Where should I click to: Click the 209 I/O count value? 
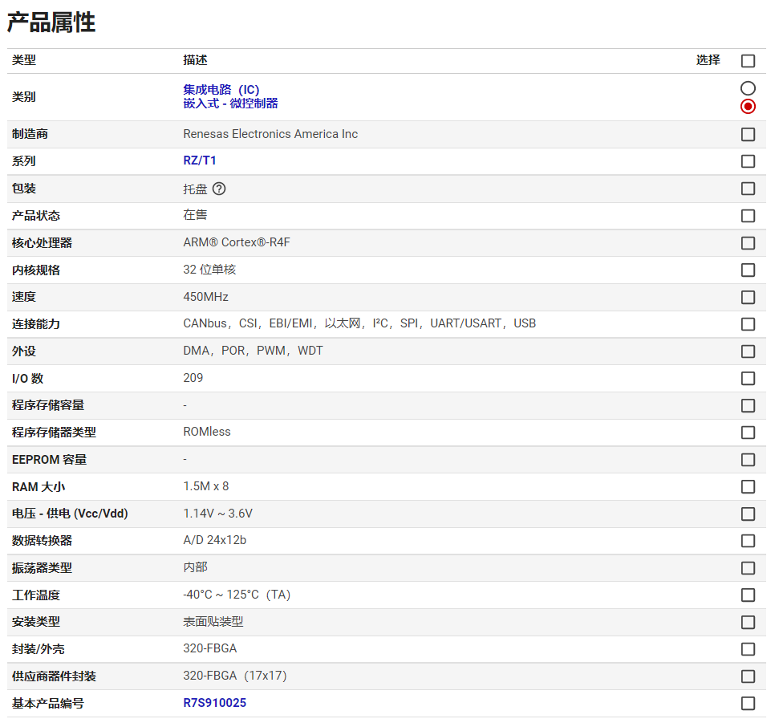tap(193, 378)
